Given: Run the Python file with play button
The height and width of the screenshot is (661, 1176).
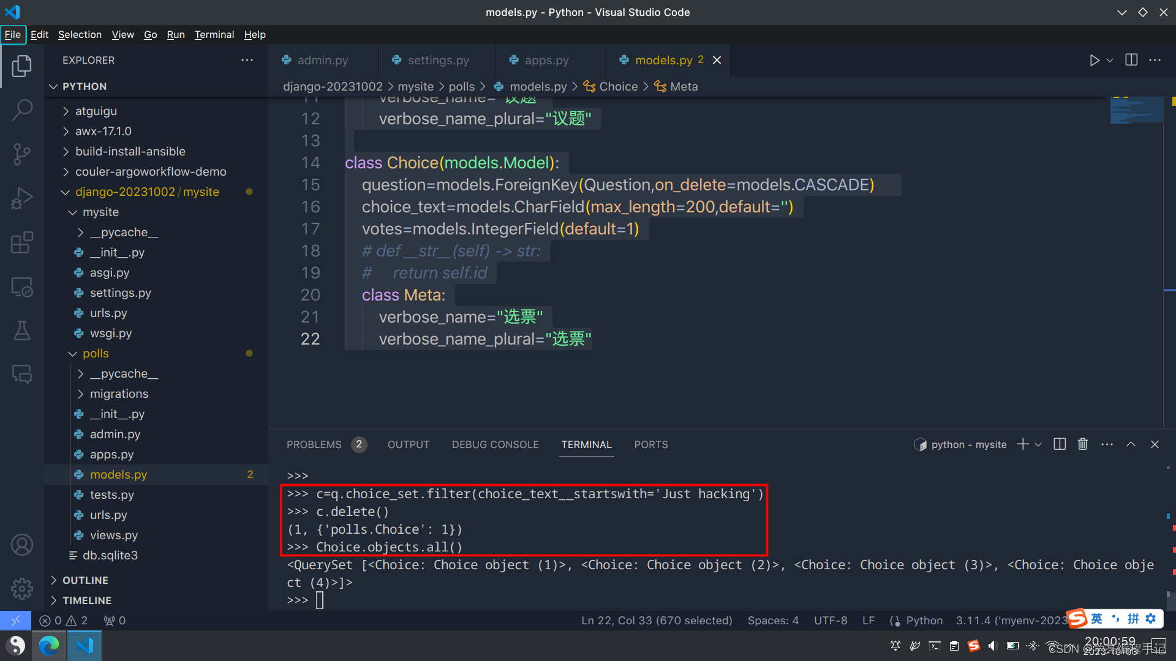Looking at the screenshot, I should 1094,60.
